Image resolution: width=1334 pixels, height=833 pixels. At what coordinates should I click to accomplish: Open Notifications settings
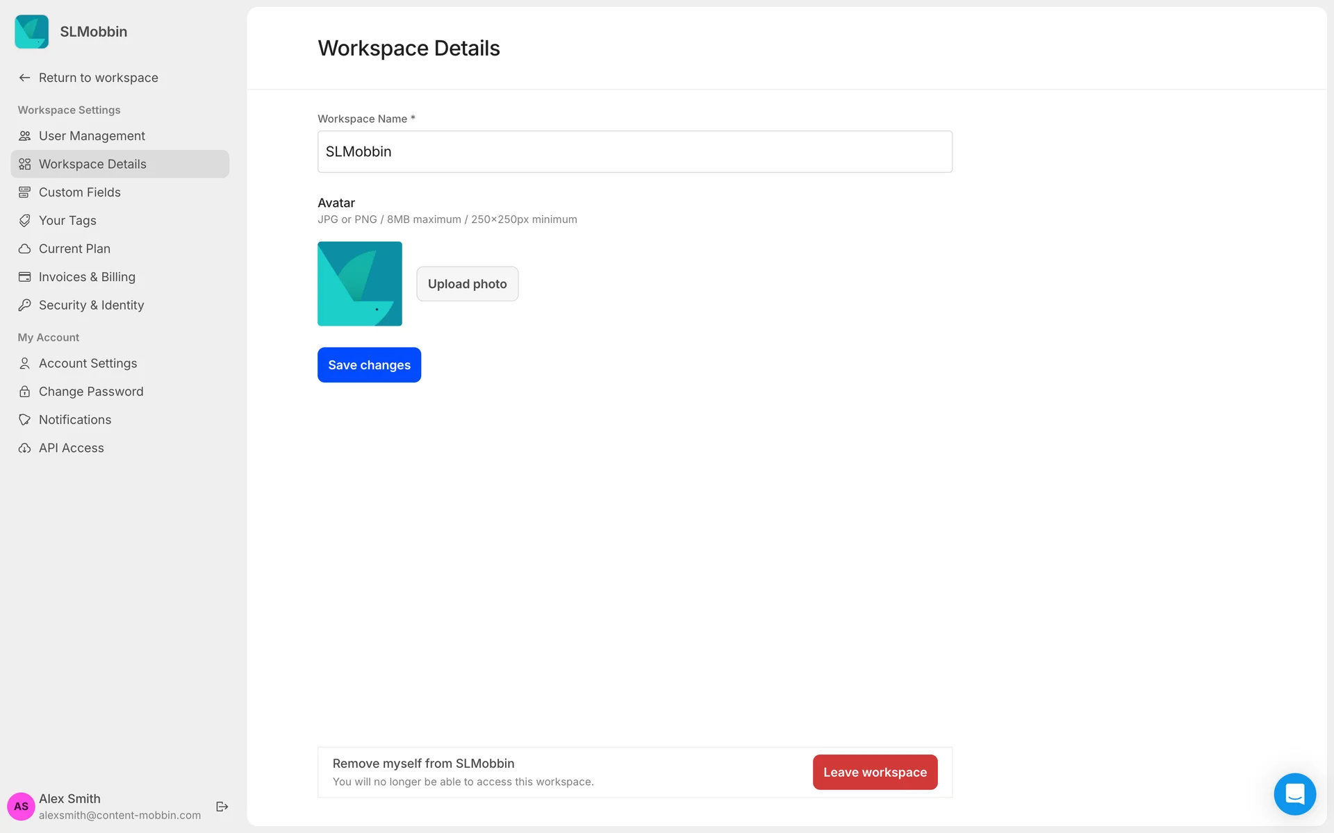(x=75, y=420)
